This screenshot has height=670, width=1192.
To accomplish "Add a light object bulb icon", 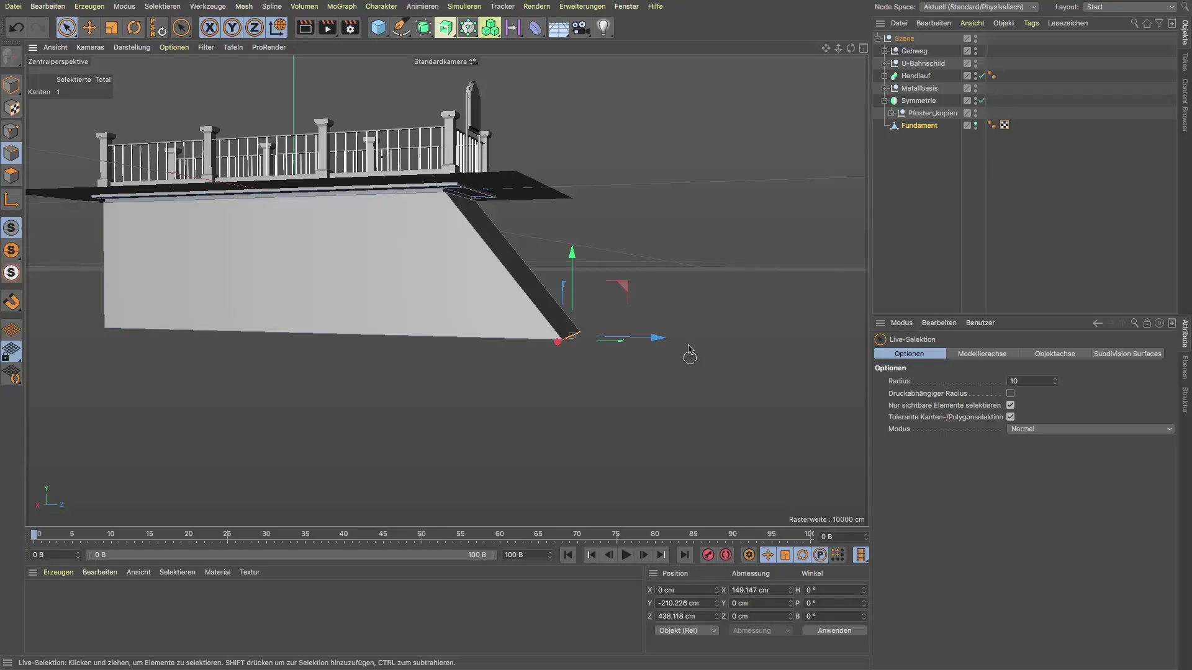I will pyautogui.click(x=603, y=27).
